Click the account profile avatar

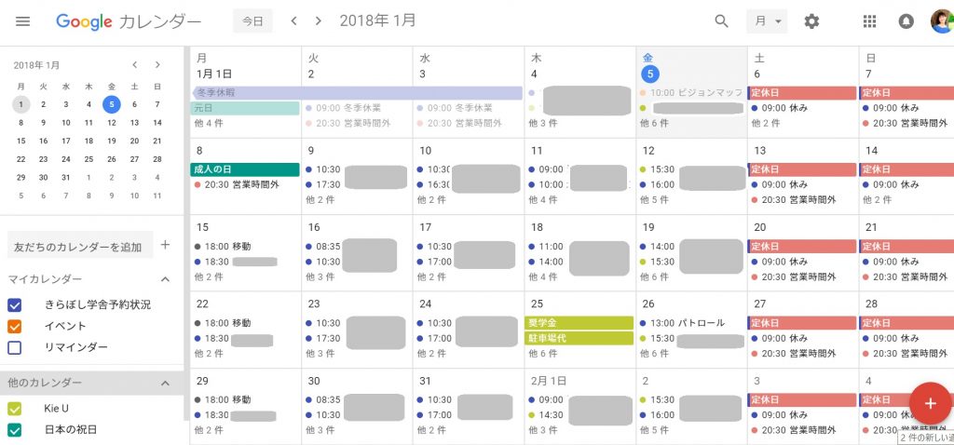pos(941,20)
